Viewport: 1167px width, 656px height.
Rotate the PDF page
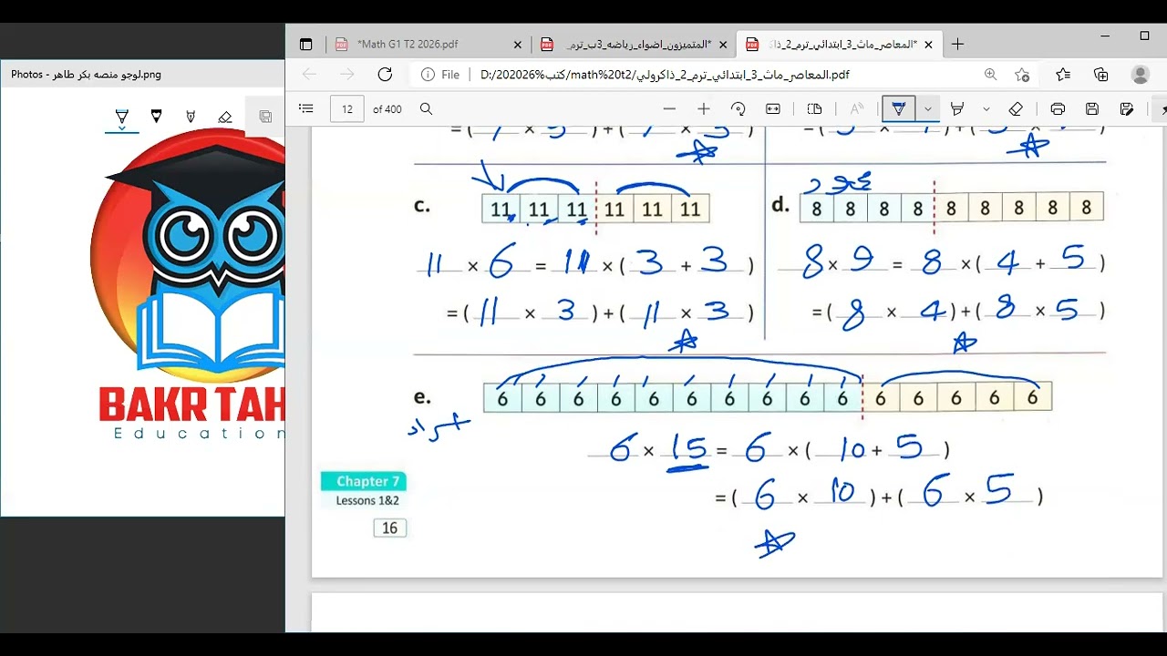pos(738,108)
